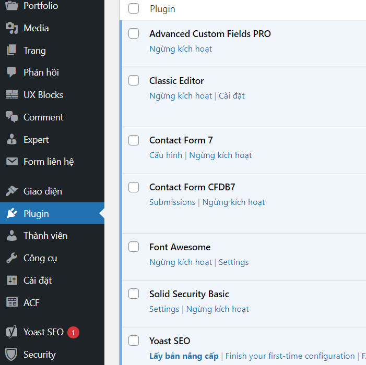Open Submissions link for Contact Form CFDB7
Viewport: 366px width, 365px height.
[172, 202]
